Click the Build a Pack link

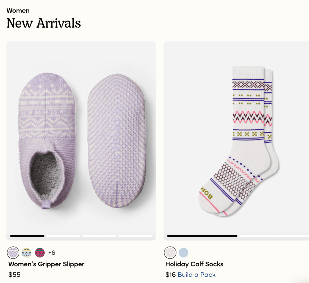196,275
